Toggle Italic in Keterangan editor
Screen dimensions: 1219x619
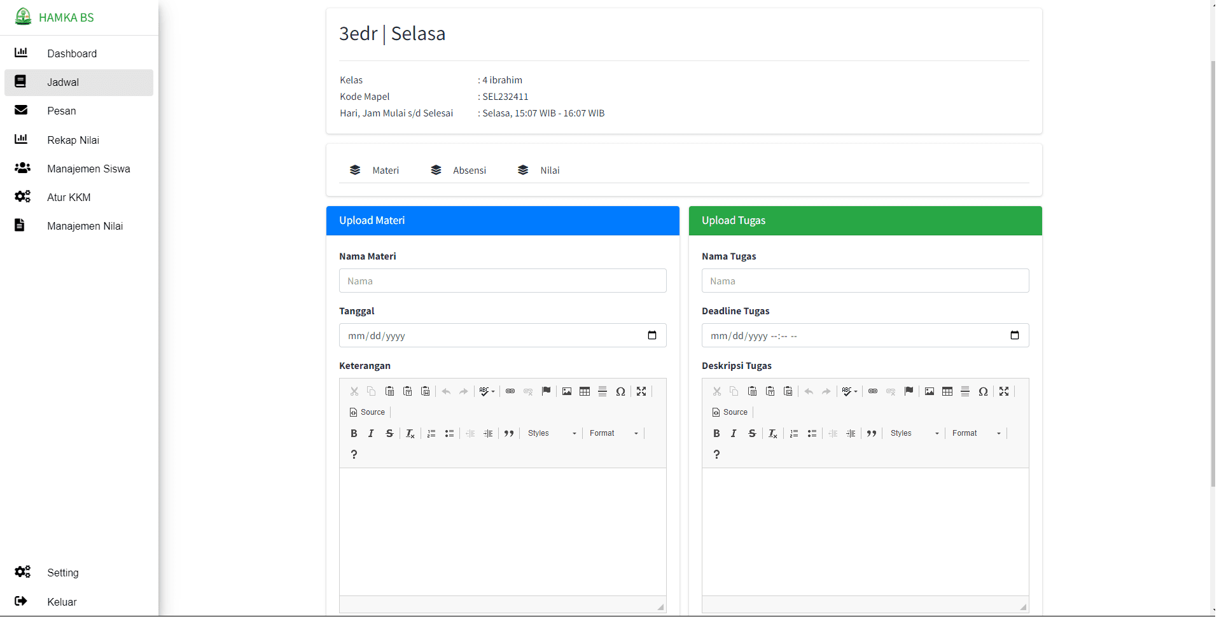coord(372,433)
